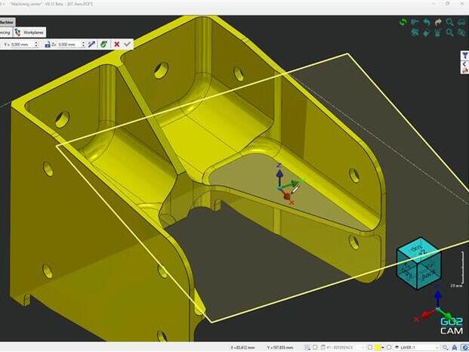The width and height of the screenshot is (469, 352).
Task: Click the green regenerate arrows icon
Action: [x=403, y=23]
